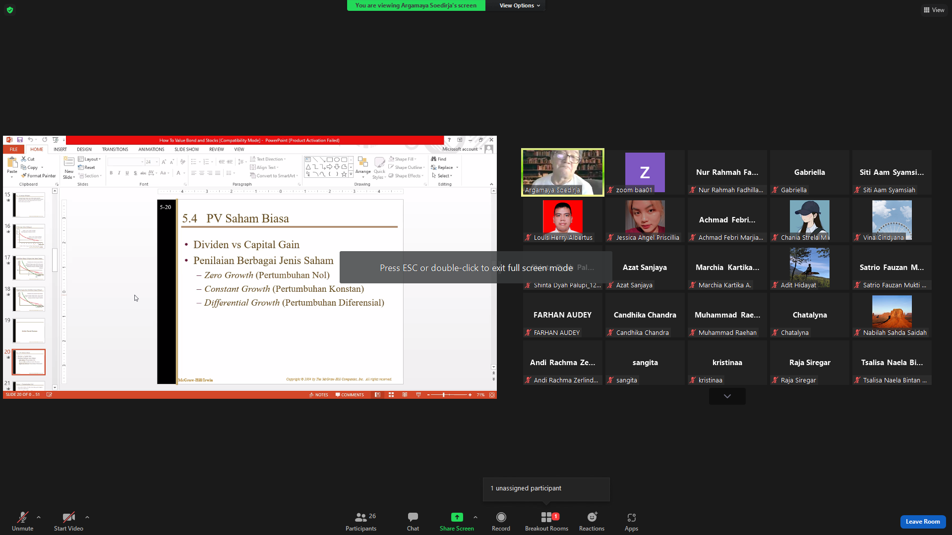Toggle the NOTES pane in status bar
952x535 pixels.
pos(318,395)
